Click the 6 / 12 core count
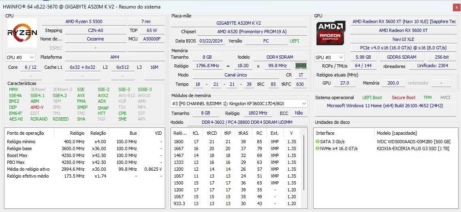The width and height of the screenshot is (461, 212). (x=31, y=67)
